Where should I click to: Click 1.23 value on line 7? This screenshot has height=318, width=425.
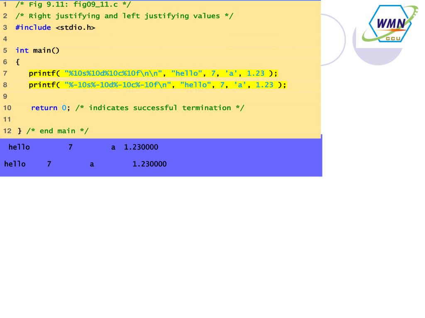pos(256,73)
